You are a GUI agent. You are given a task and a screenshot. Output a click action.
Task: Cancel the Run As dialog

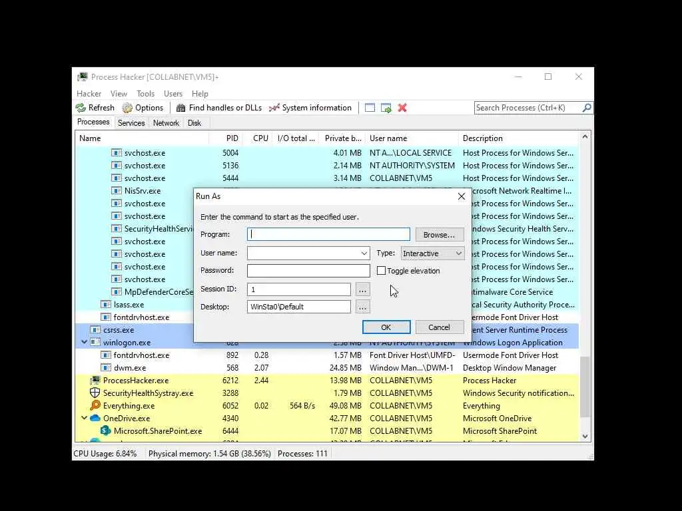tap(440, 327)
